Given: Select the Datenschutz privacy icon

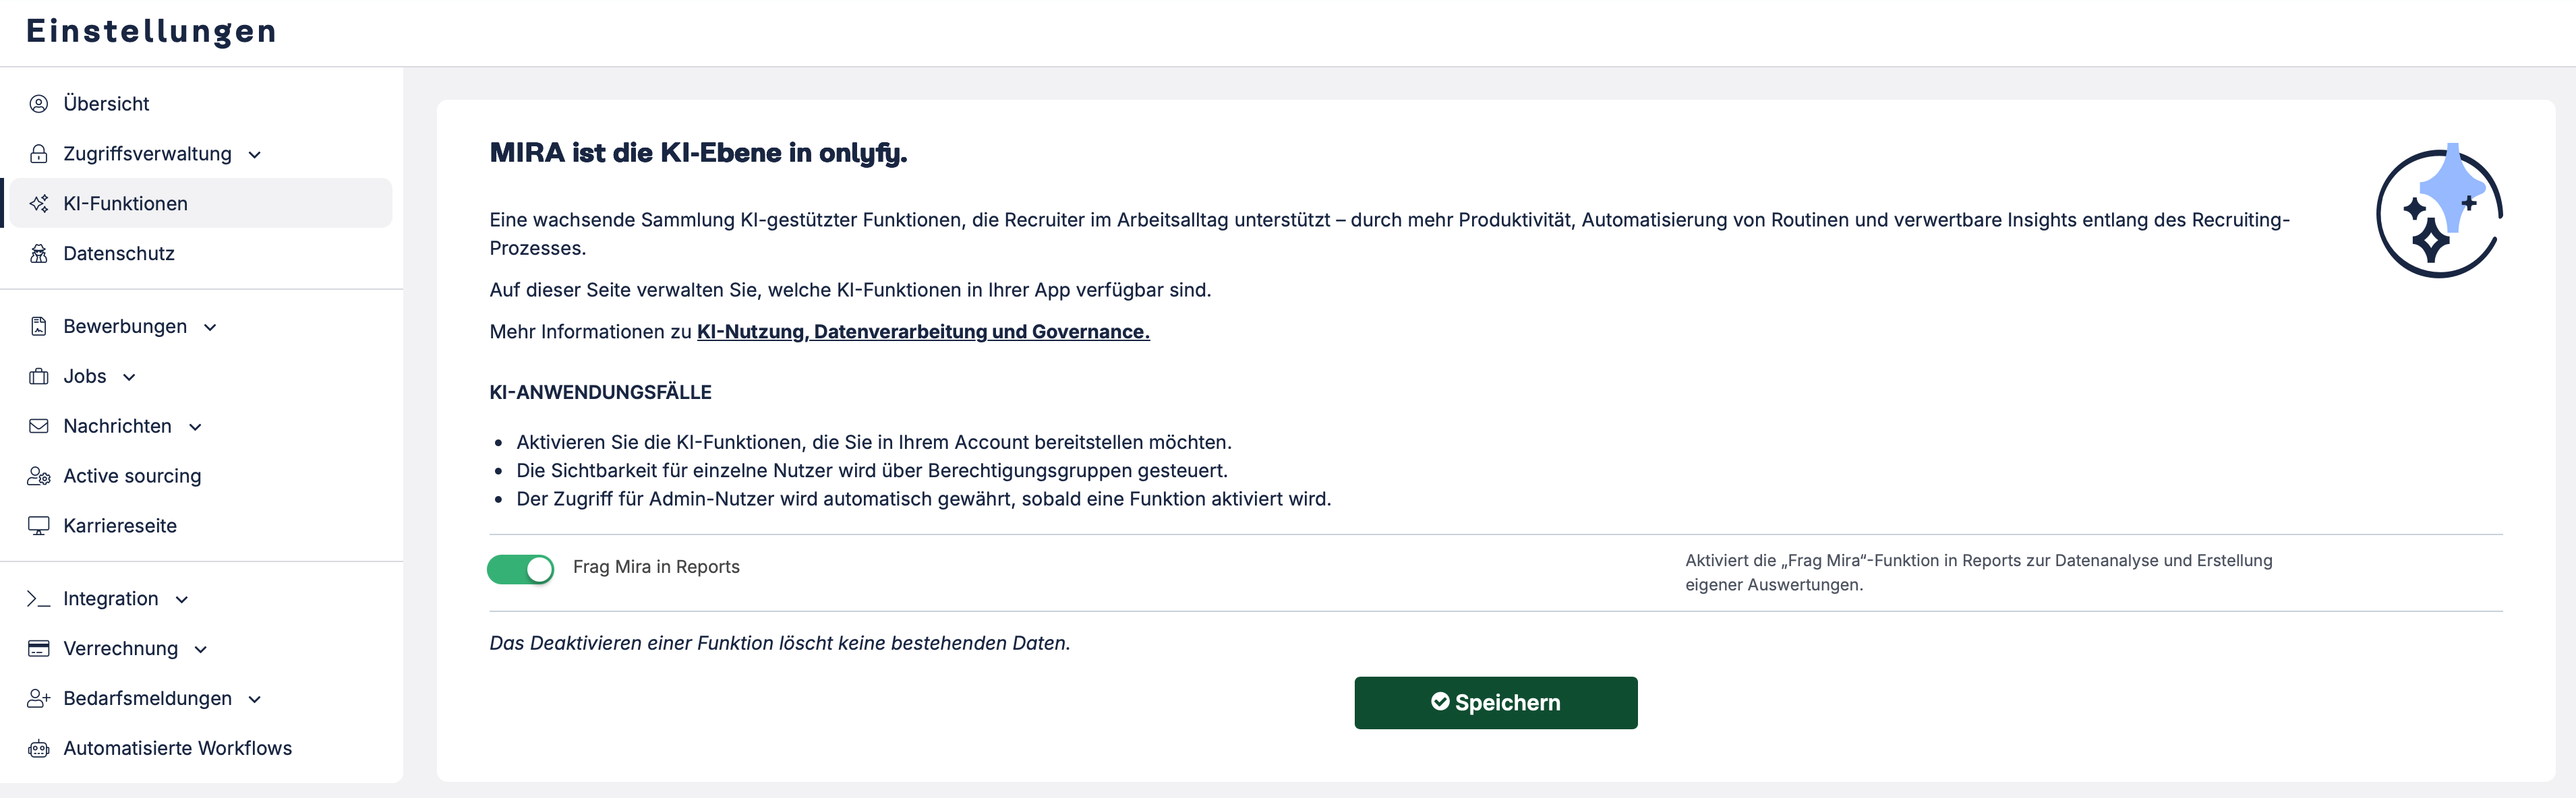Looking at the screenshot, I should (38, 253).
